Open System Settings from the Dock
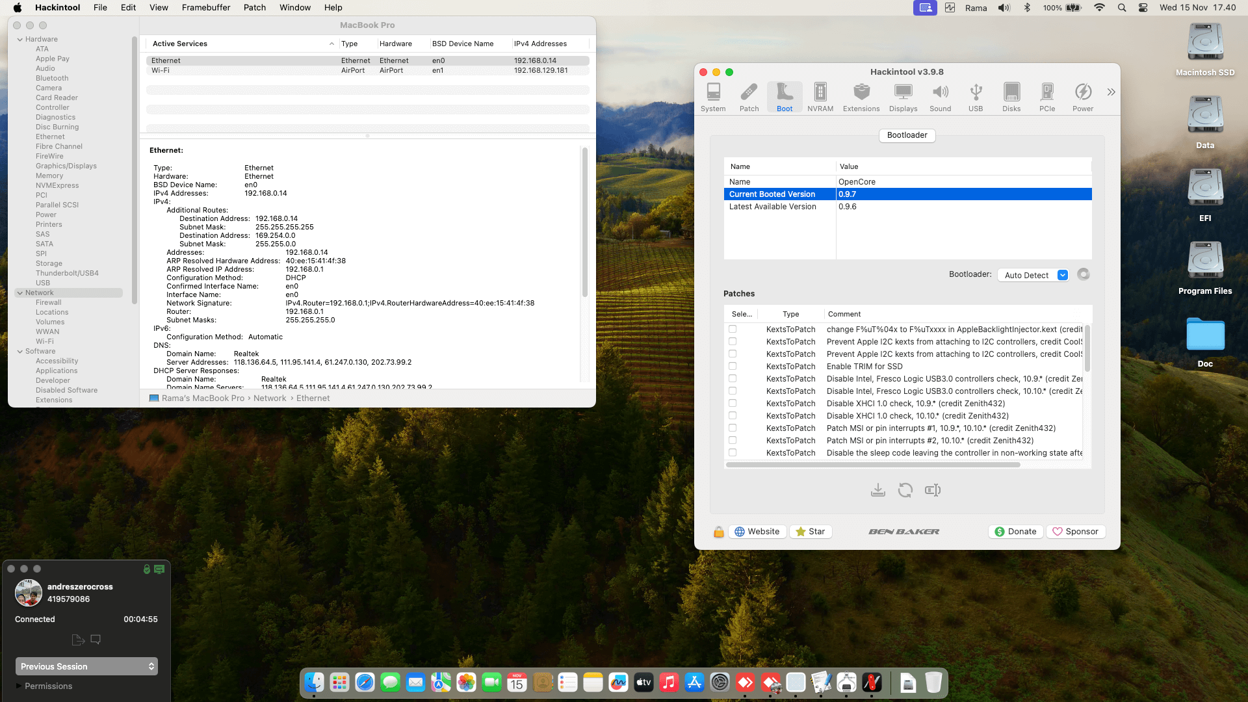This screenshot has width=1248, height=702. click(x=720, y=682)
